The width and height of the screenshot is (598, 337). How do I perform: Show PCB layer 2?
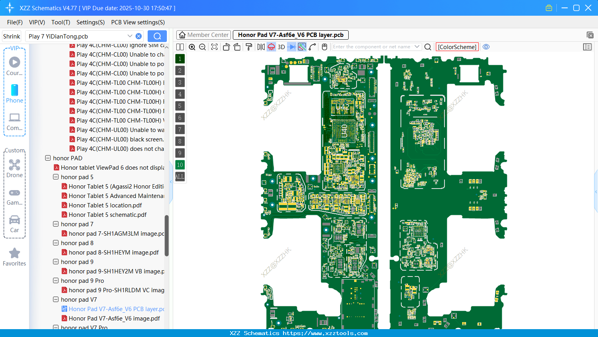(x=180, y=70)
